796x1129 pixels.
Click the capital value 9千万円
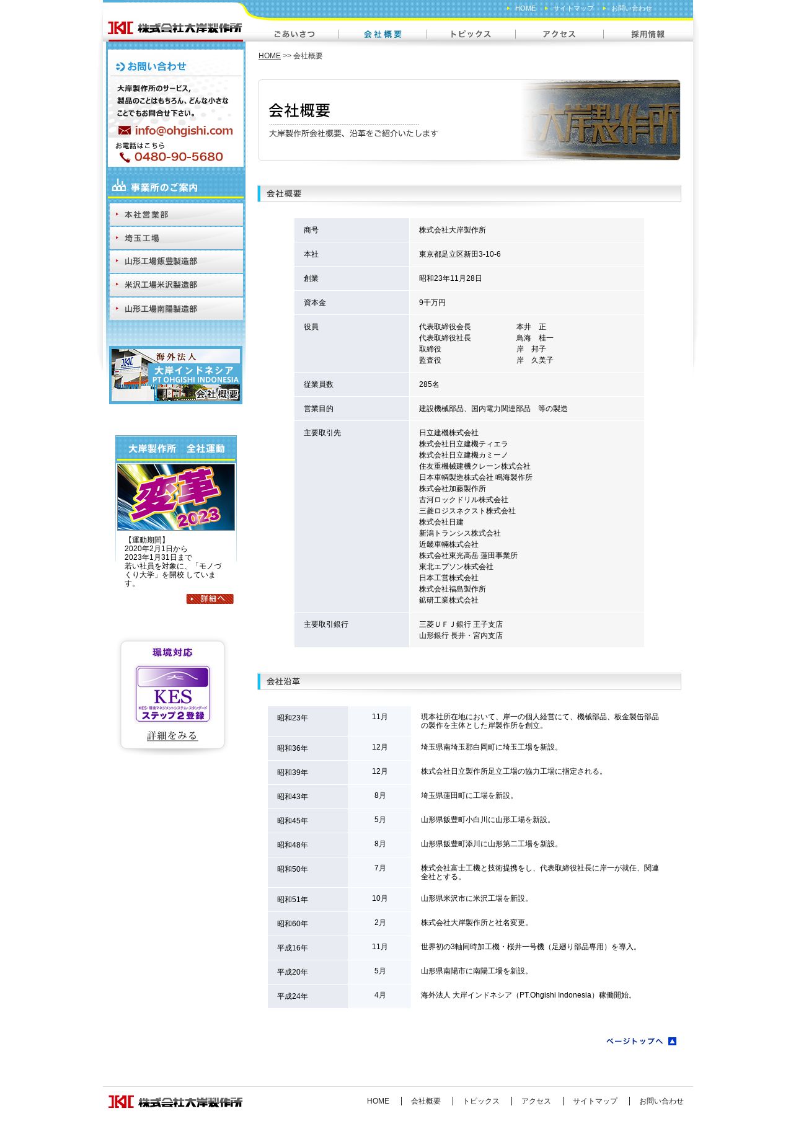click(433, 303)
